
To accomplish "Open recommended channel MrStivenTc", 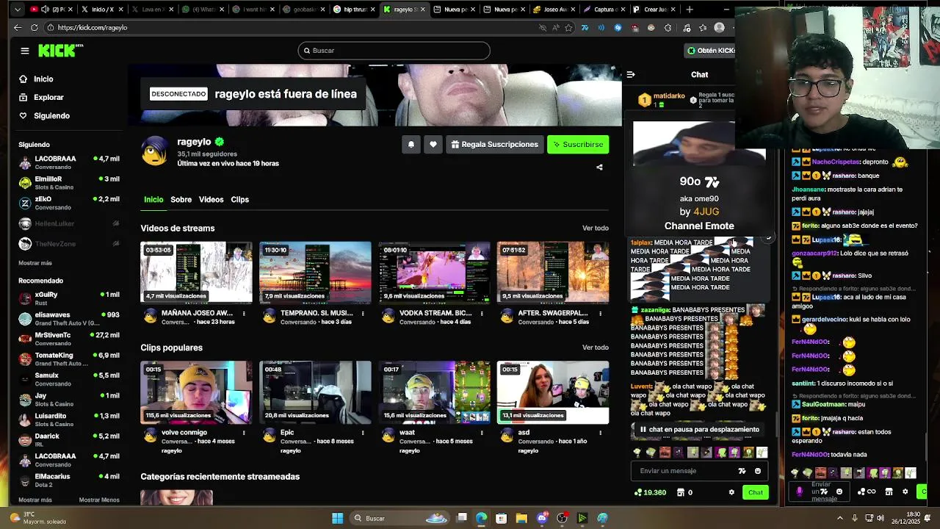I will 69,339.
